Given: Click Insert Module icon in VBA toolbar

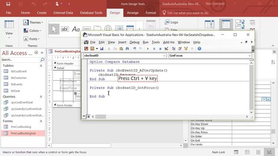Looking at the screenshot, I should [x=92, y=49].
